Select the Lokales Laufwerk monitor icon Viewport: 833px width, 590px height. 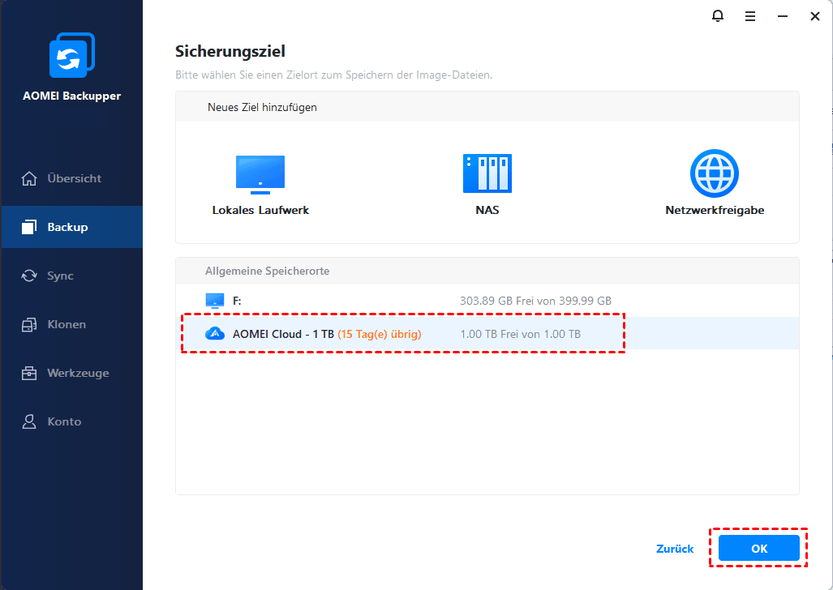260,175
